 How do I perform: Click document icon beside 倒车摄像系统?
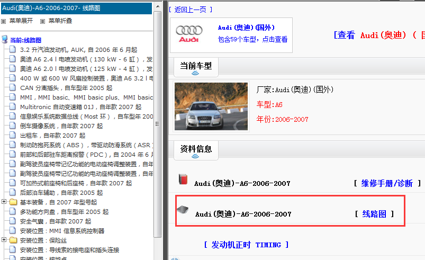tap(13, 125)
